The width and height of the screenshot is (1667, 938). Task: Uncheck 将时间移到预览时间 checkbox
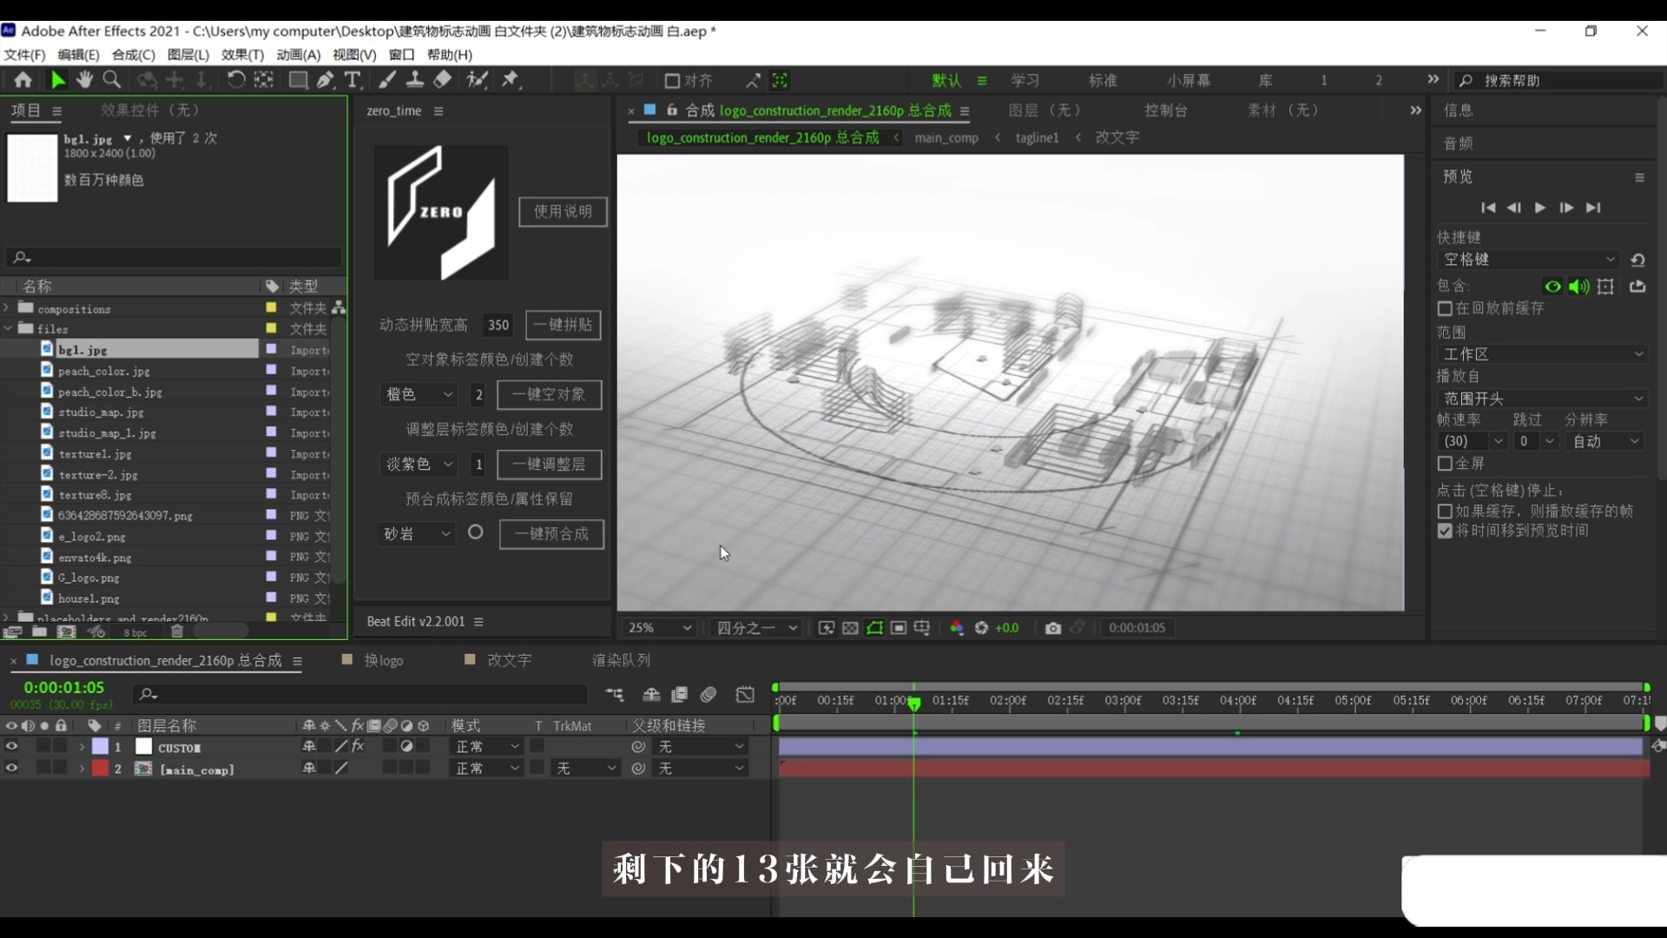(x=1445, y=531)
